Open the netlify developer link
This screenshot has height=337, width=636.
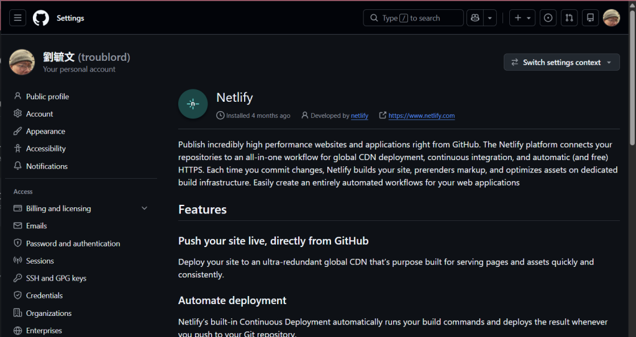(360, 115)
